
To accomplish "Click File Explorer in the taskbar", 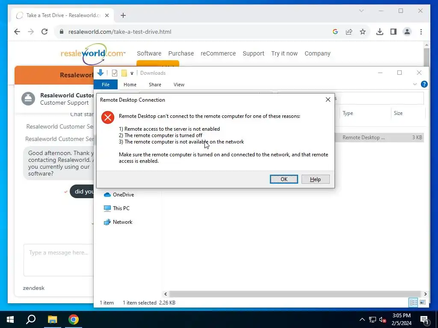I will pos(52,319).
